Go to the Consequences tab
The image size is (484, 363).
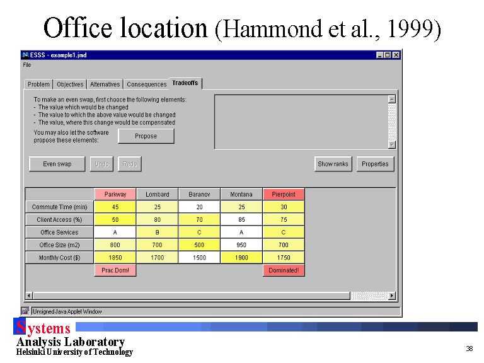(146, 84)
